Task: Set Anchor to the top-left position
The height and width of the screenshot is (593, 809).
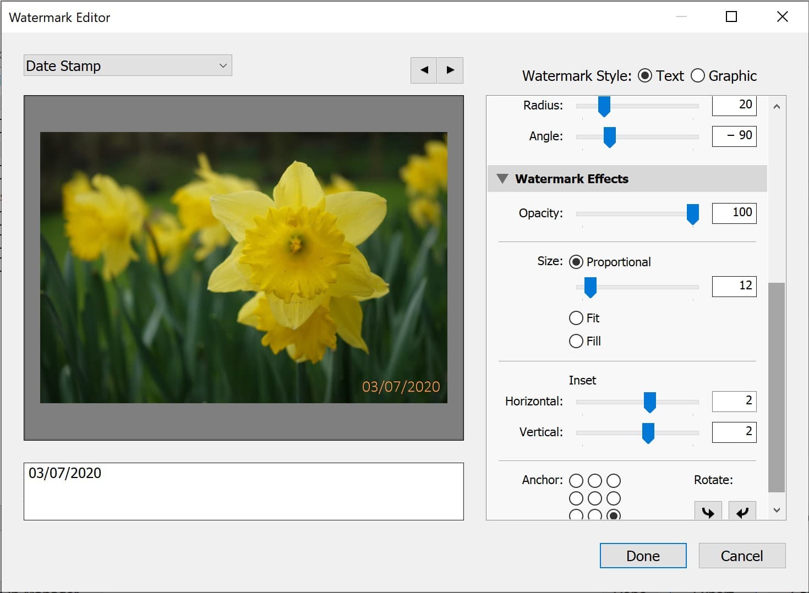Action: tap(576, 480)
